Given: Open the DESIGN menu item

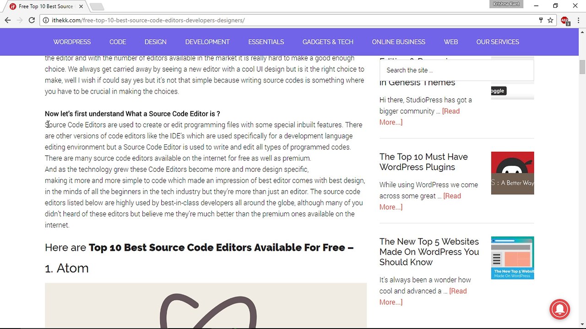Looking at the screenshot, I should [x=156, y=42].
